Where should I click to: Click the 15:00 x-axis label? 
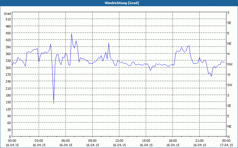point(146,141)
